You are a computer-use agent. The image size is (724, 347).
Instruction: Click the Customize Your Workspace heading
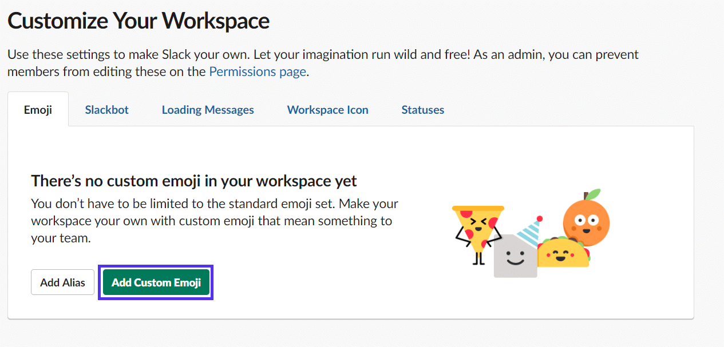point(138,21)
